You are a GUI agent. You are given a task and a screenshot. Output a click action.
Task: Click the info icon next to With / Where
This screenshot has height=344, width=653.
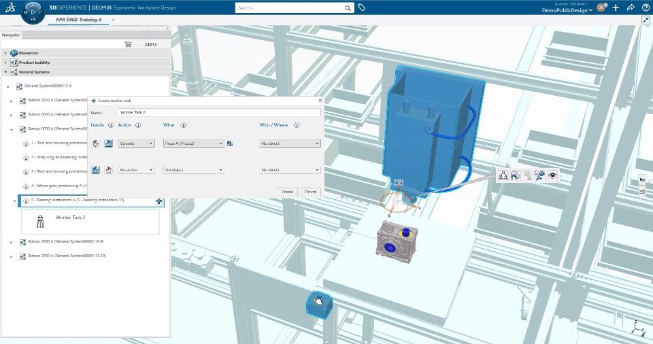pyautogui.click(x=297, y=125)
